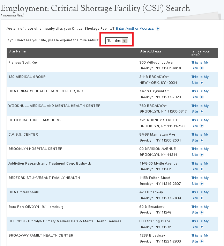Click arrow icon in HELP/PSI Brooklyn row
Screen dimensions: 224x246
pyautogui.click(x=202, y=227)
